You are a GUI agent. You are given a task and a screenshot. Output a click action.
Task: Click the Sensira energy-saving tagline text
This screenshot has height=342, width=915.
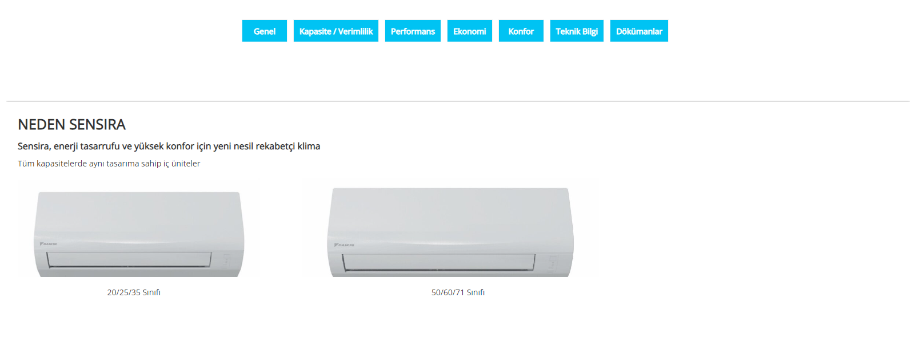click(169, 146)
